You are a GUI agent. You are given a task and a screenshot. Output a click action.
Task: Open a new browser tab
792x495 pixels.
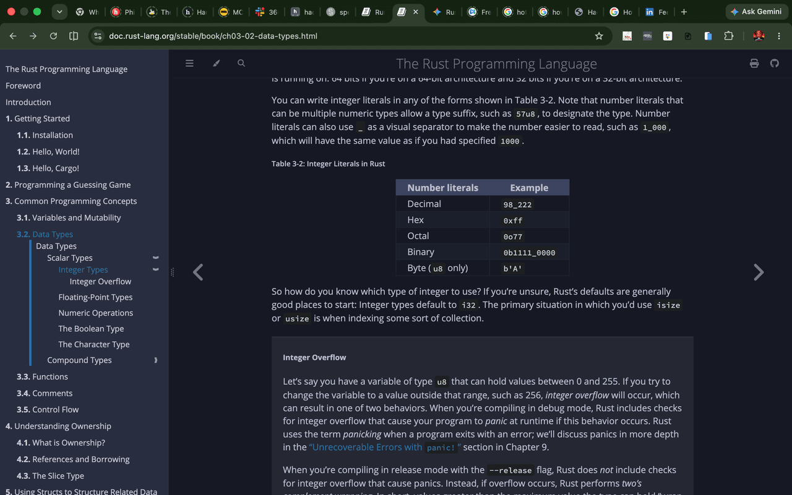pyautogui.click(x=684, y=12)
